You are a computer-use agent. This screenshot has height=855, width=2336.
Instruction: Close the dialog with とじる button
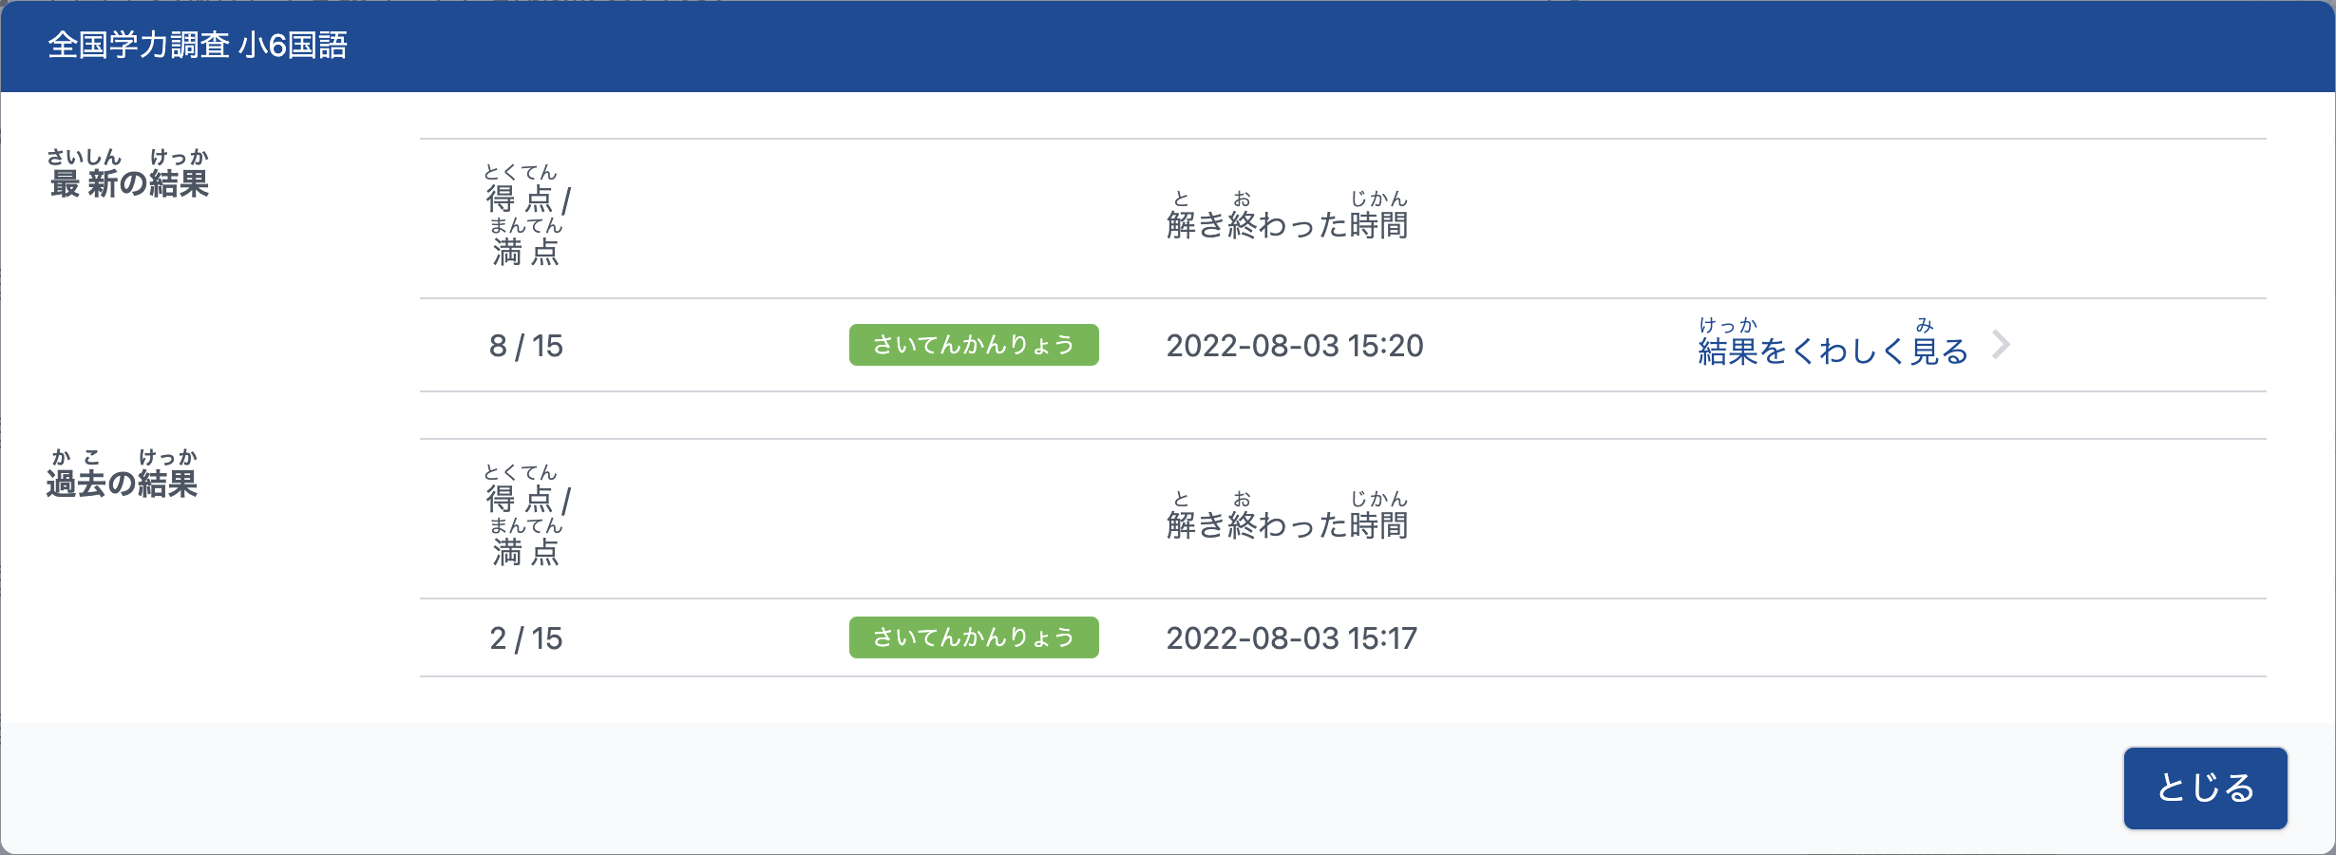(x=2205, y=788)
